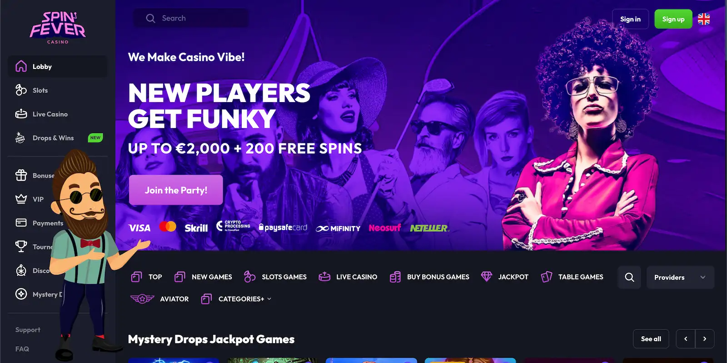Click the Bonuses gift icon
The height and width of the screenshot is (363, 727).
coord(21,175)
